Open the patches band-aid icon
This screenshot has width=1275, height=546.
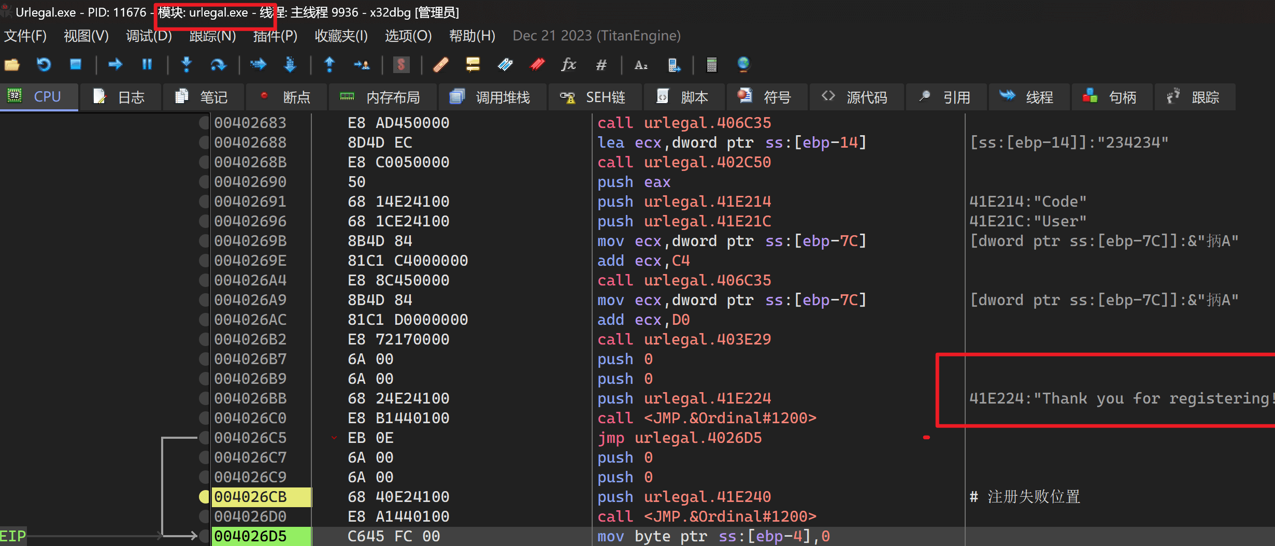pyautogui.click(x=440, y=65)
